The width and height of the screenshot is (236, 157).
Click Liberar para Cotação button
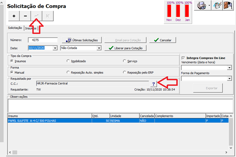point(126,48)
